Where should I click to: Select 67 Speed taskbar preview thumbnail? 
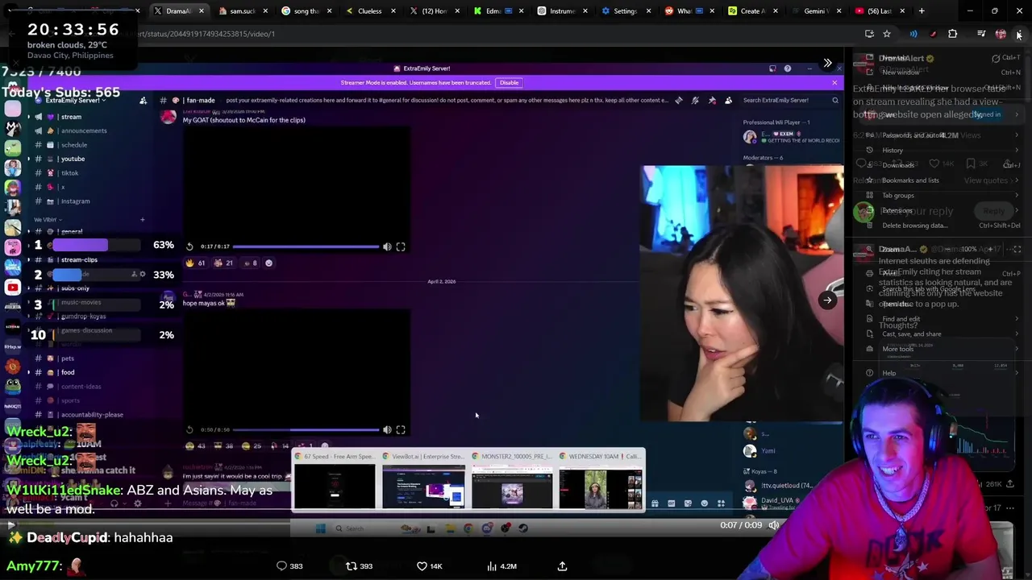coord(335,480)
